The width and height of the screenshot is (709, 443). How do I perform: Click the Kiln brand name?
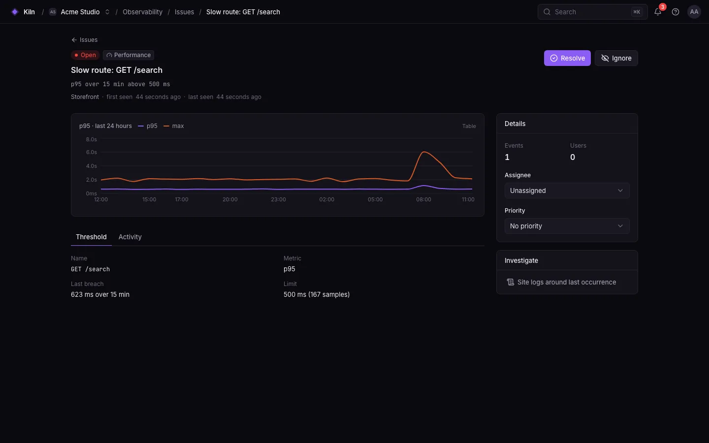pyautogui.click(x=29, y=12)
